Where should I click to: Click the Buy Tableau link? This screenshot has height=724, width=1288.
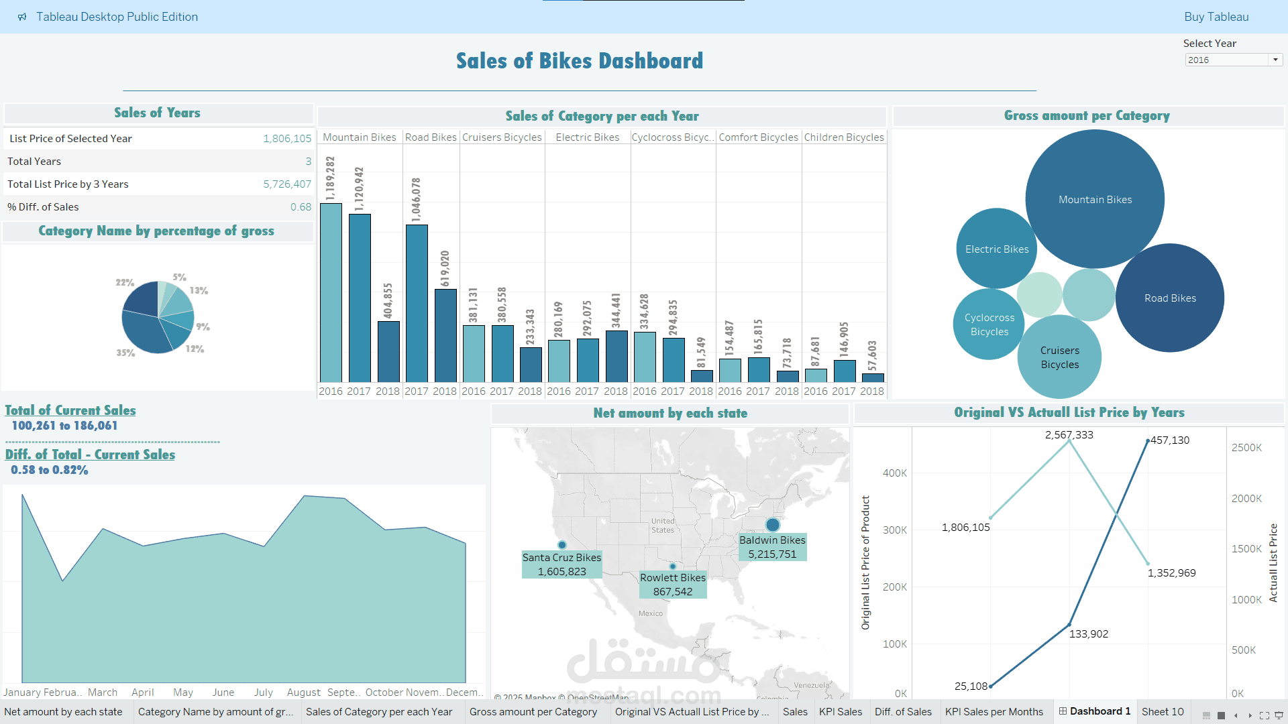(1216, 16)
